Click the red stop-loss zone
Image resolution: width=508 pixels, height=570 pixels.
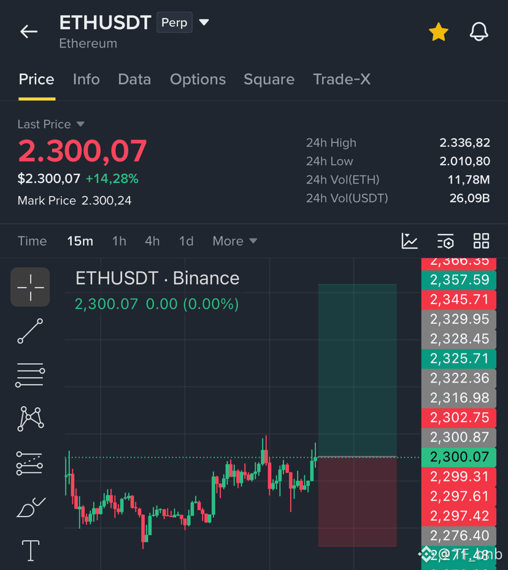click(x=357, y=502)
